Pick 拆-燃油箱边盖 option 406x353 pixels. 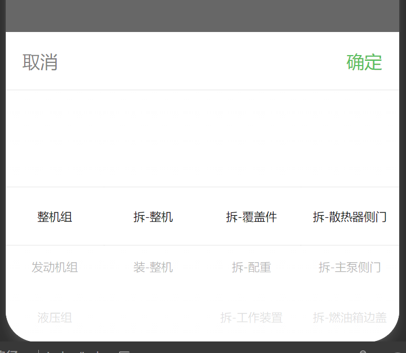tap(350, 317)
